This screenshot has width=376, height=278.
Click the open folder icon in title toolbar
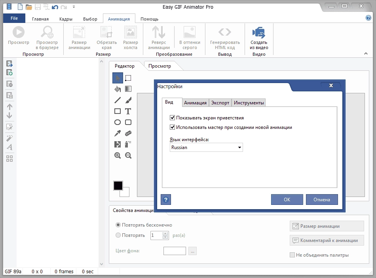click(29, 7)
